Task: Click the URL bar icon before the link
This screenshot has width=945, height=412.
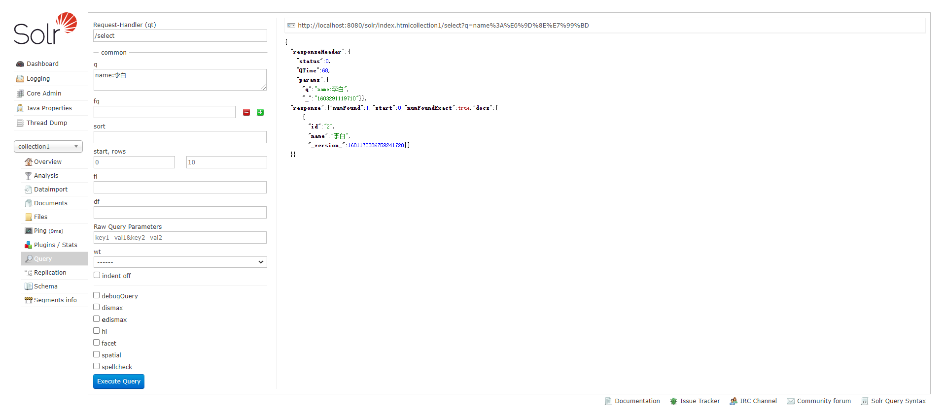Action: click(291, 26)
